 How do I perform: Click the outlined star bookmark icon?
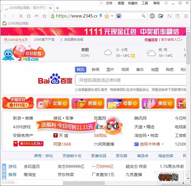[44, 16]
